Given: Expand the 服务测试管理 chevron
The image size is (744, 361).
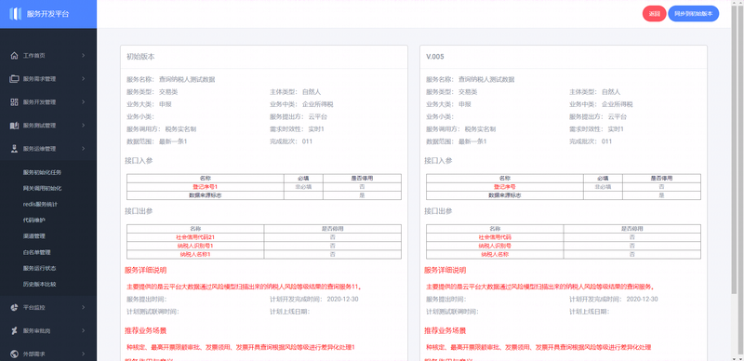Looking at the screenshot, I should coord(83,126).
